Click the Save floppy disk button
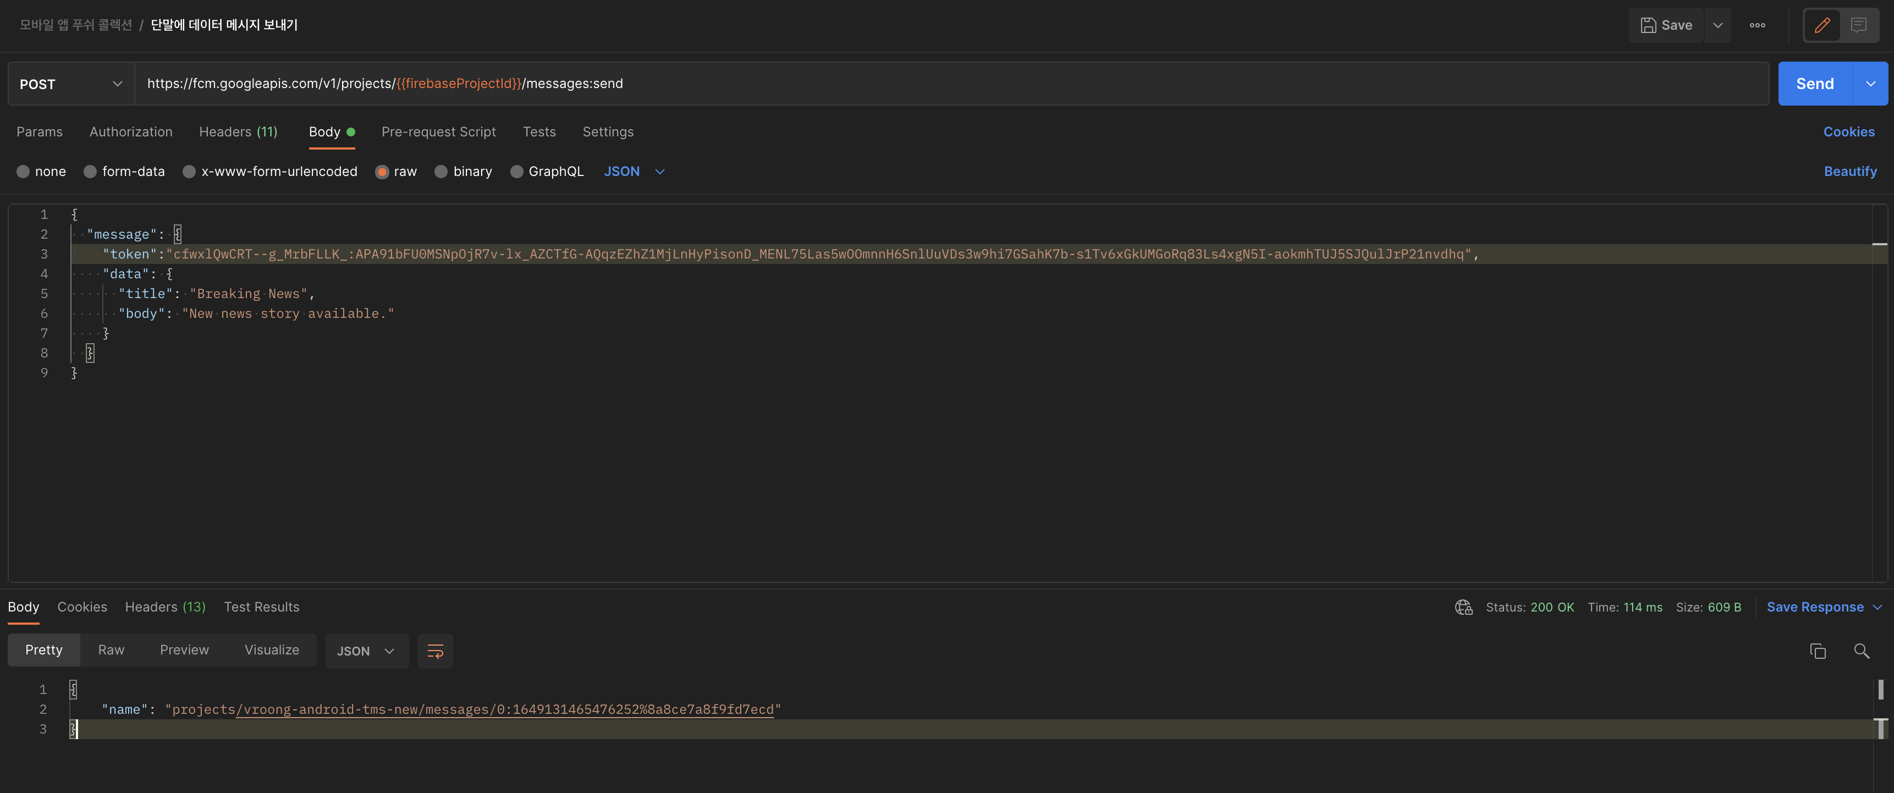The height and width of the screenshot is (793, 1894). [x=1666, y=26]
